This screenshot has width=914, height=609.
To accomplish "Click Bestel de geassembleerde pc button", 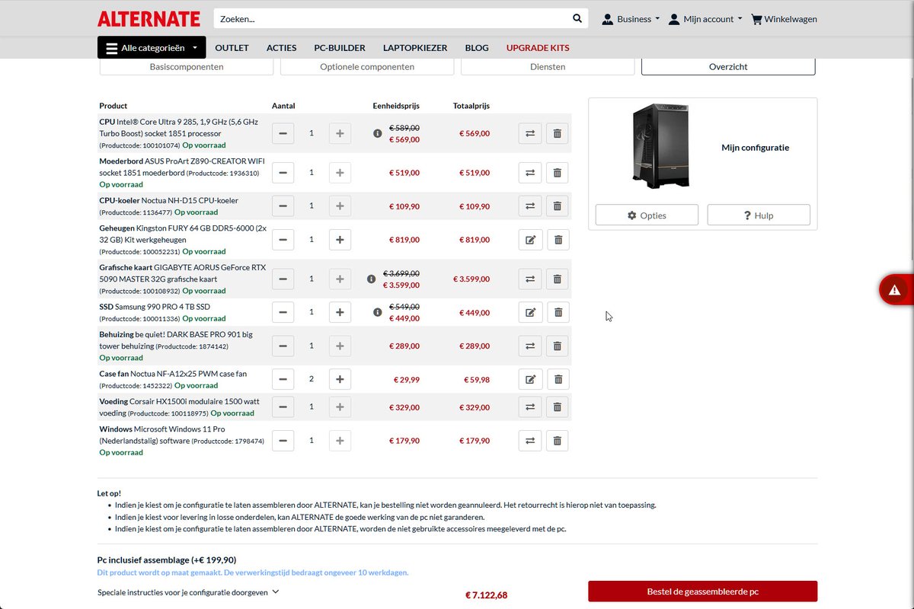I will 702,591.
